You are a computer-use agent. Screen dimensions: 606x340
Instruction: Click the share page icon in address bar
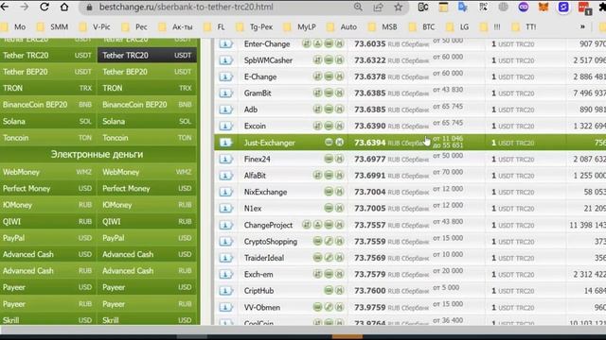(x=378, y=7)
